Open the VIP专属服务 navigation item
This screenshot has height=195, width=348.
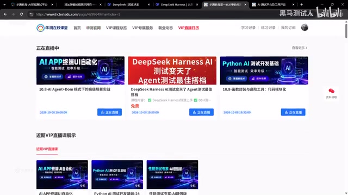[142, 28]
